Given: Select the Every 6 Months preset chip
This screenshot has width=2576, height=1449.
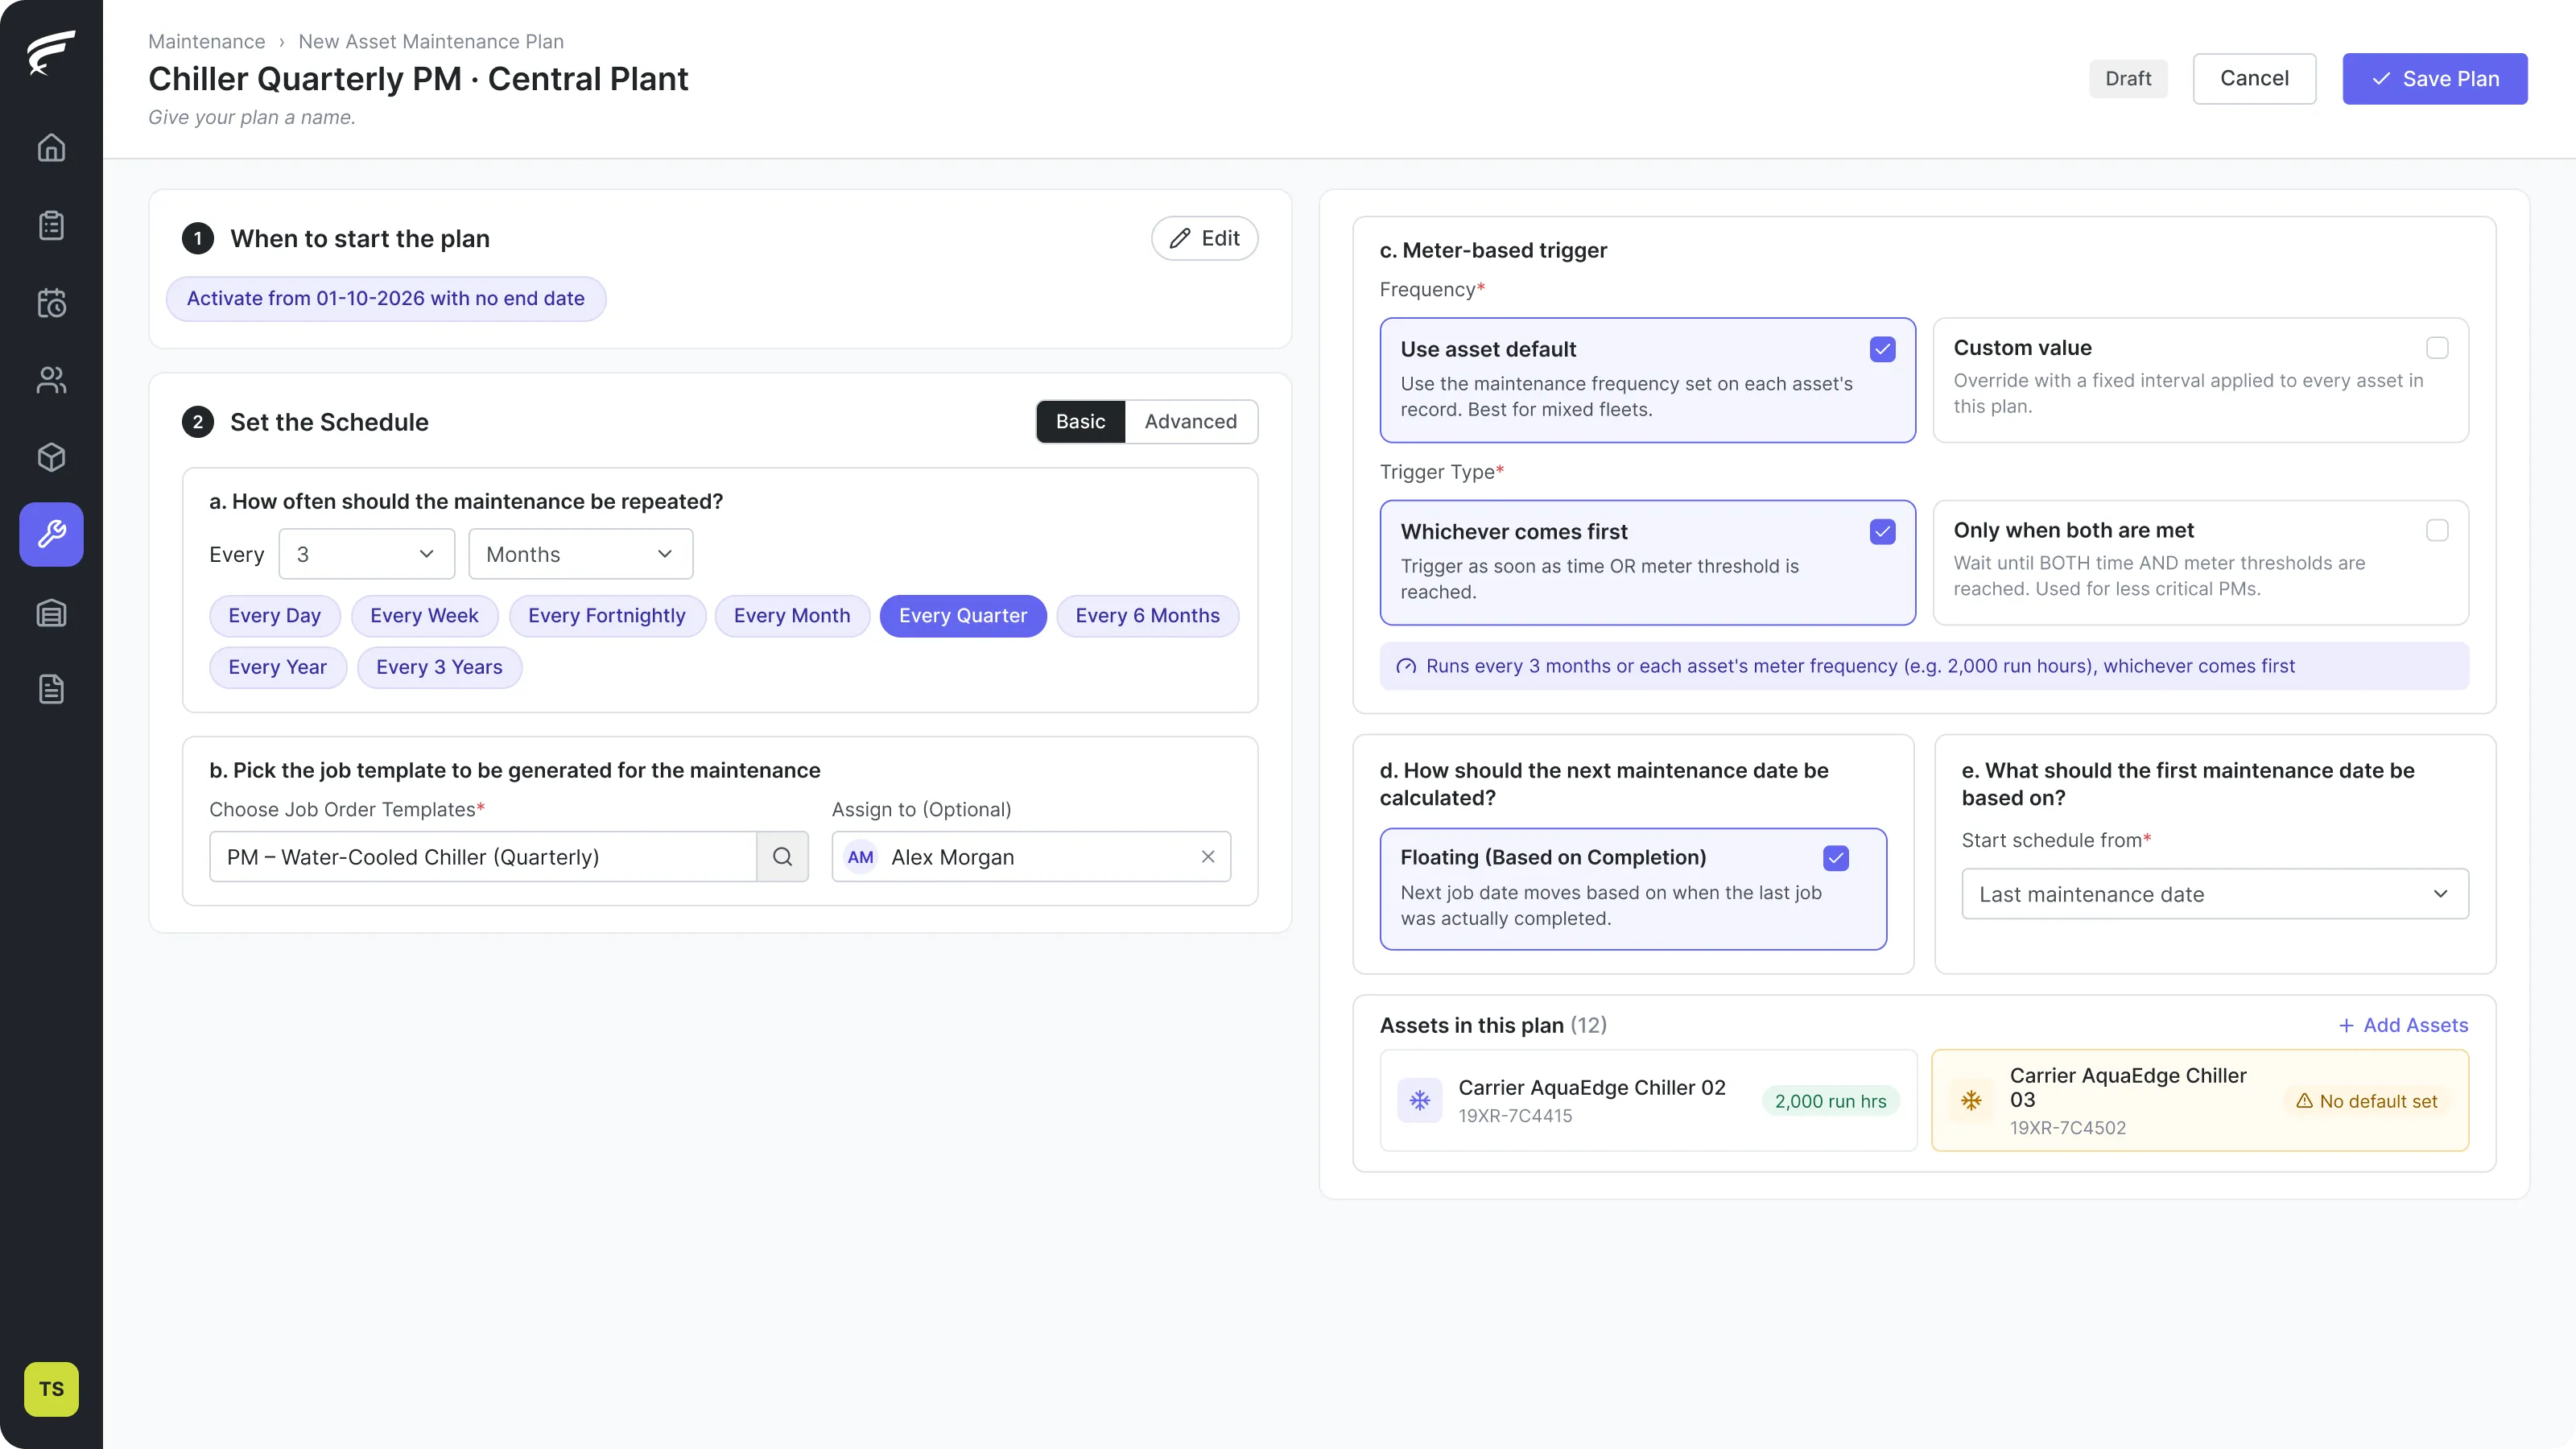Looking at the screenshot, I should (1147, 616).
